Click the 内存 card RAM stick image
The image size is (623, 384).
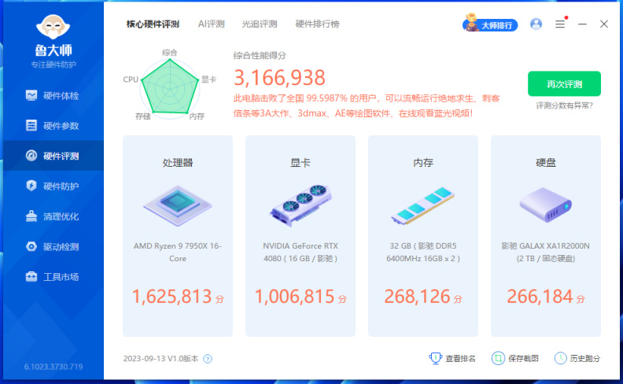point(423,205)
